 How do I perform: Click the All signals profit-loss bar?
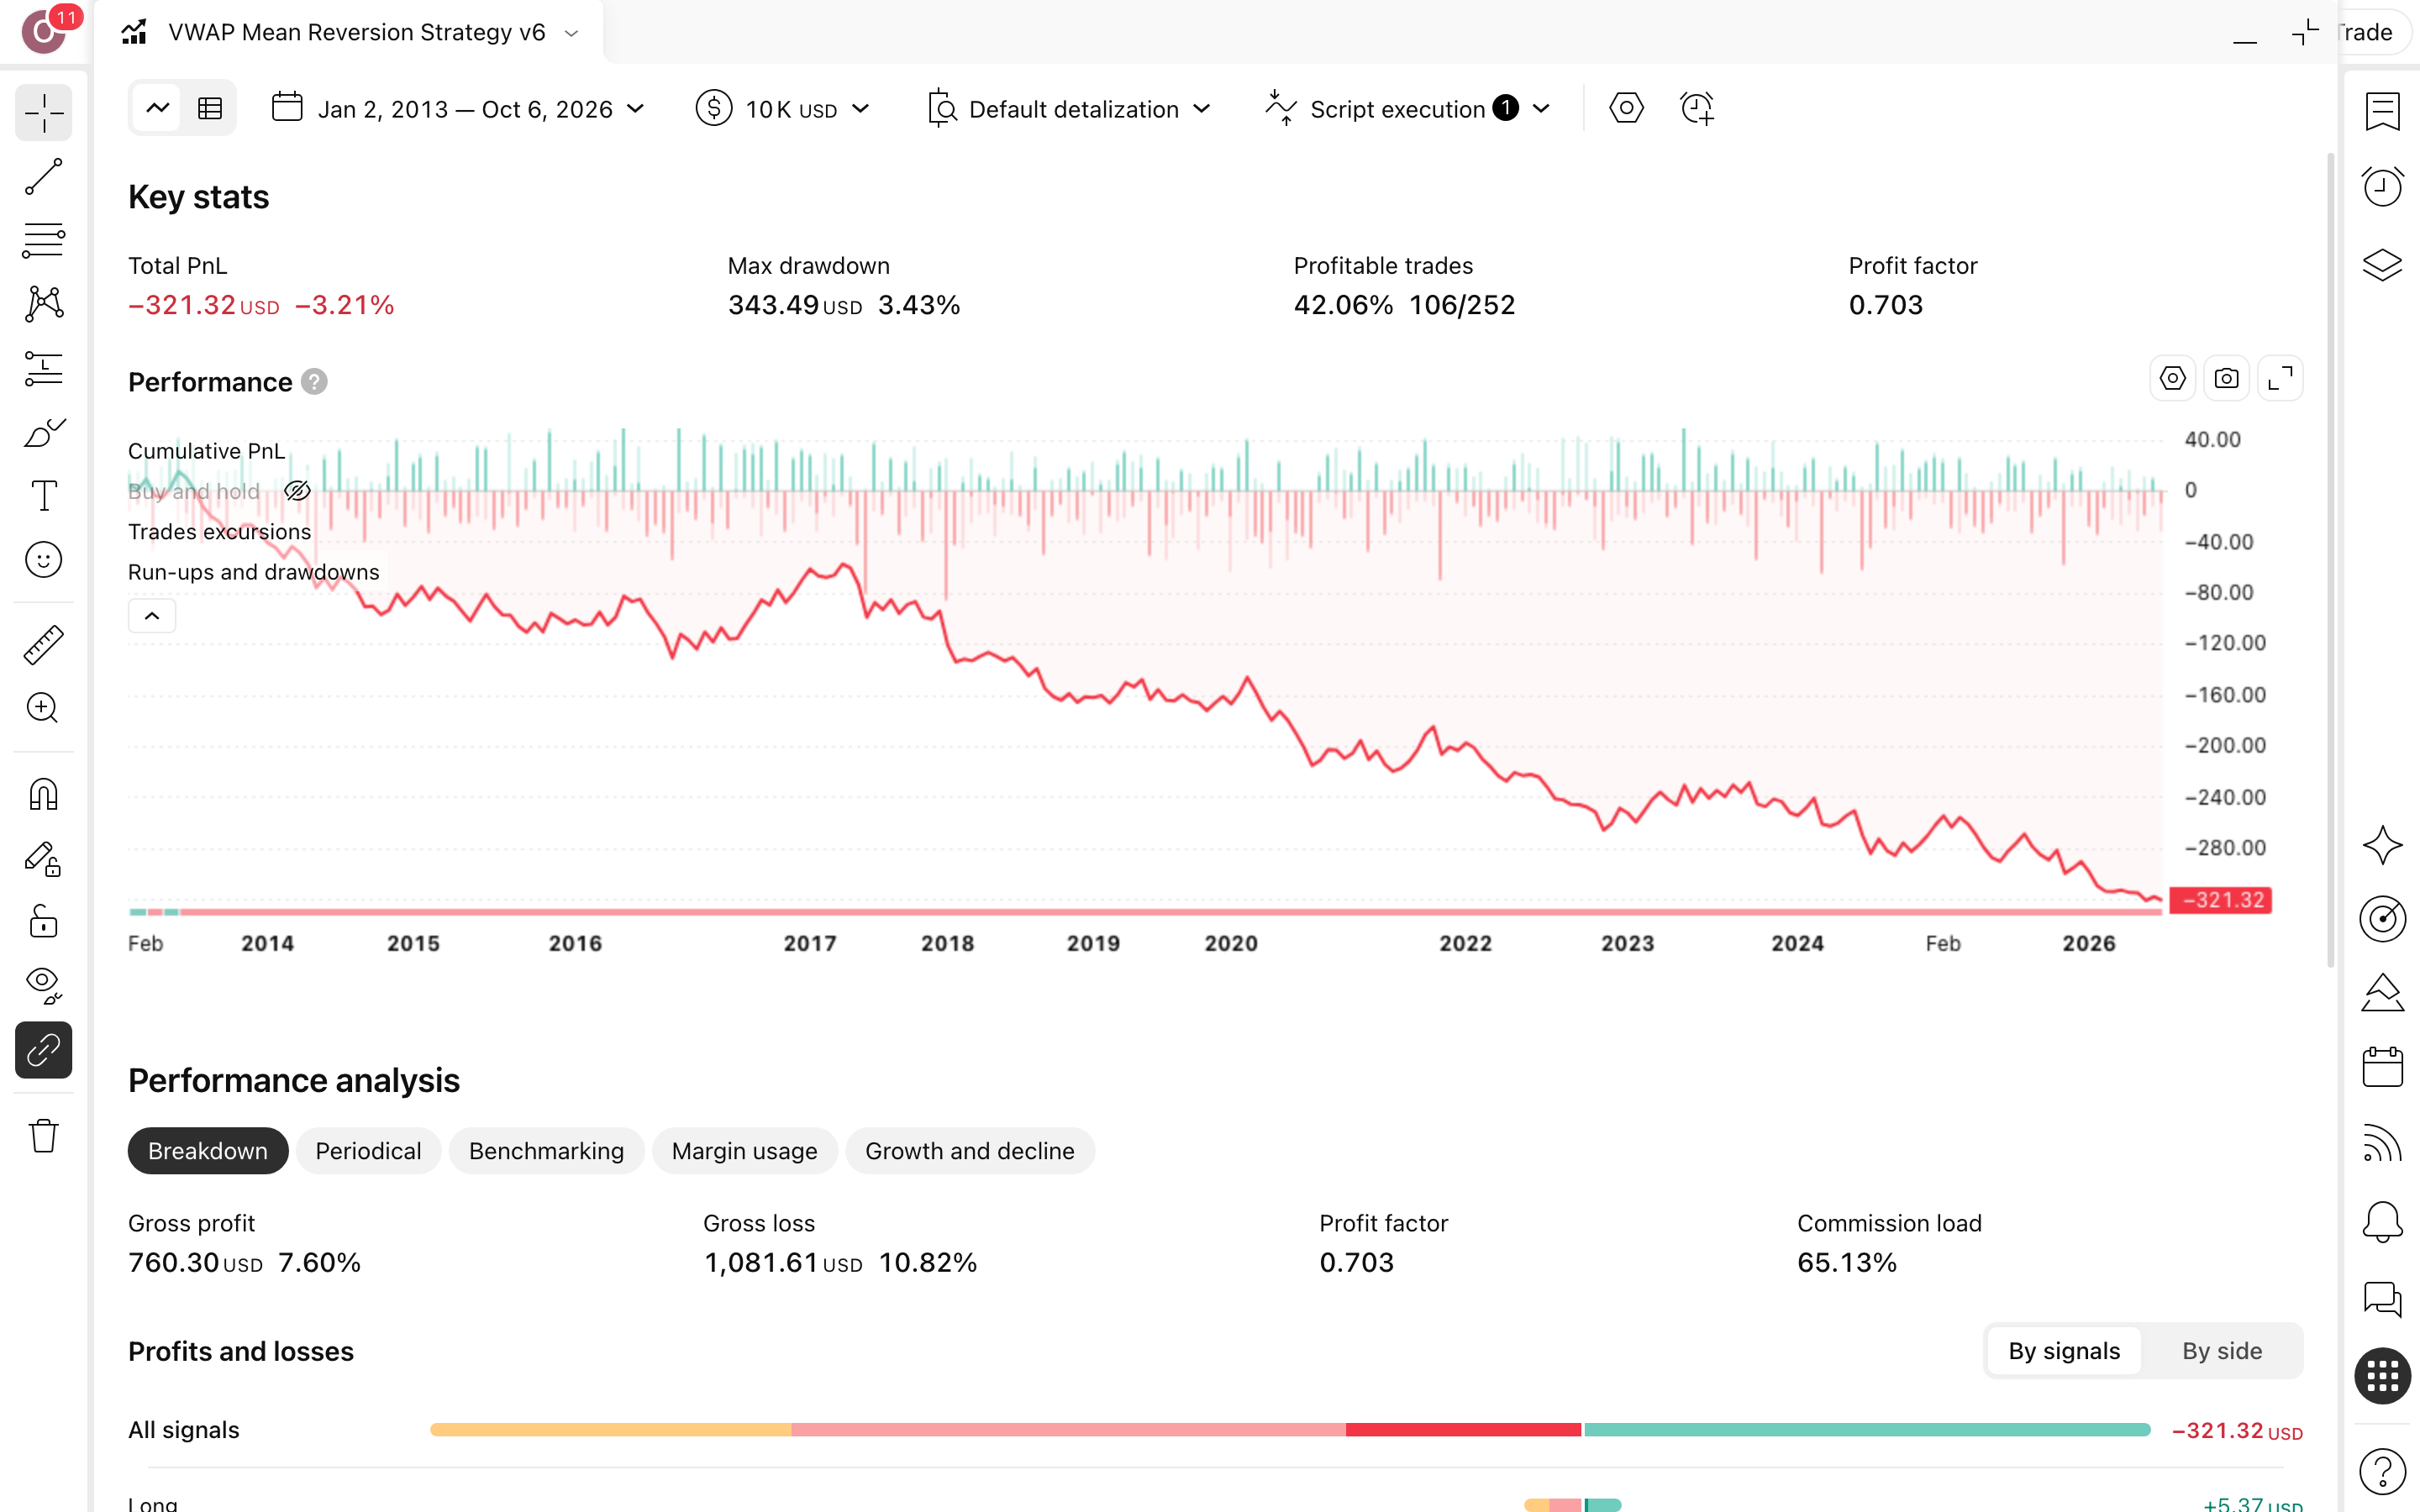[x=1290, y=1430]
